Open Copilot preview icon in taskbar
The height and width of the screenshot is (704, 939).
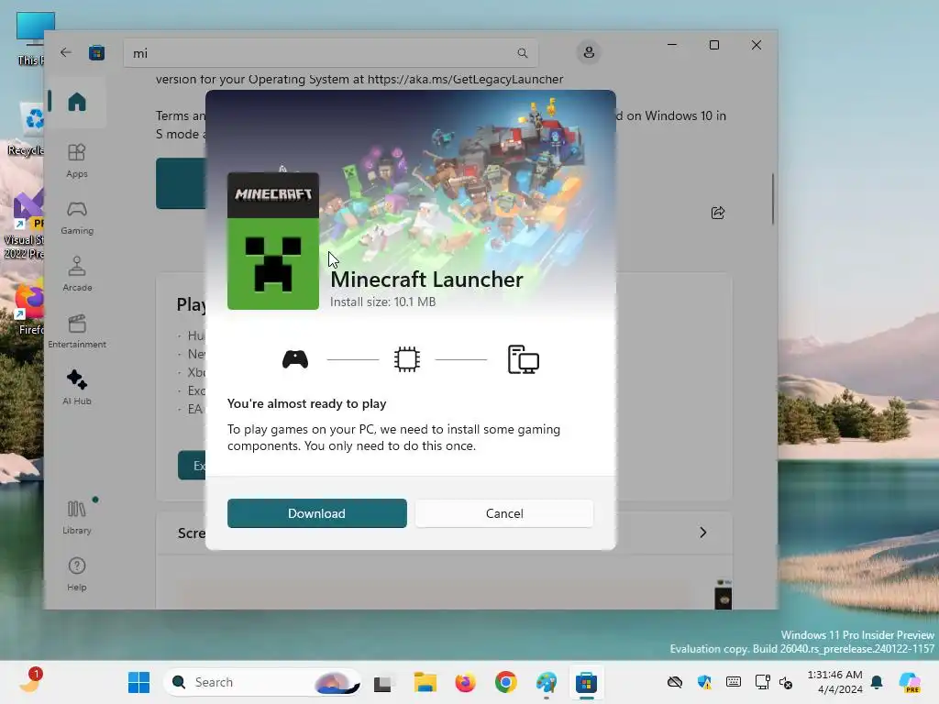(x=910, y=682)
